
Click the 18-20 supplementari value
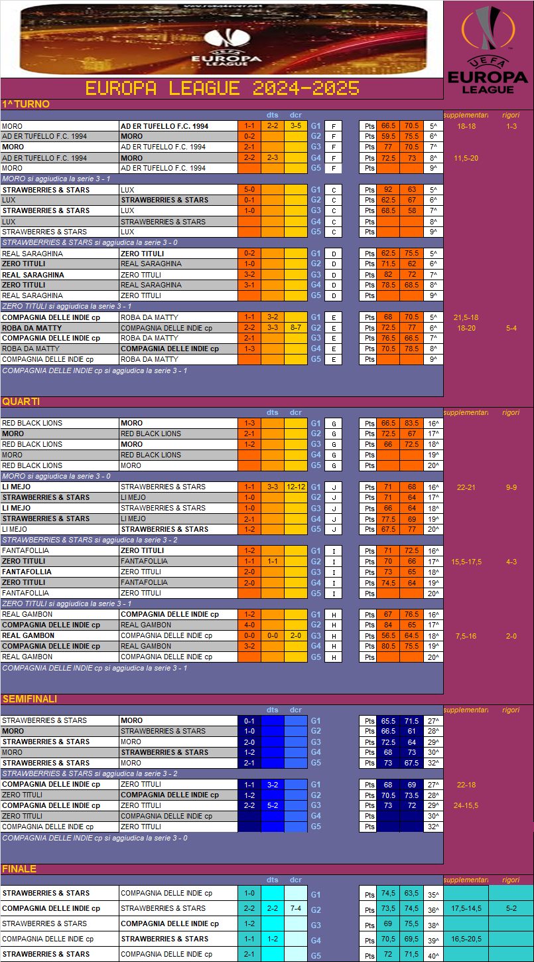tap(466, 328)
